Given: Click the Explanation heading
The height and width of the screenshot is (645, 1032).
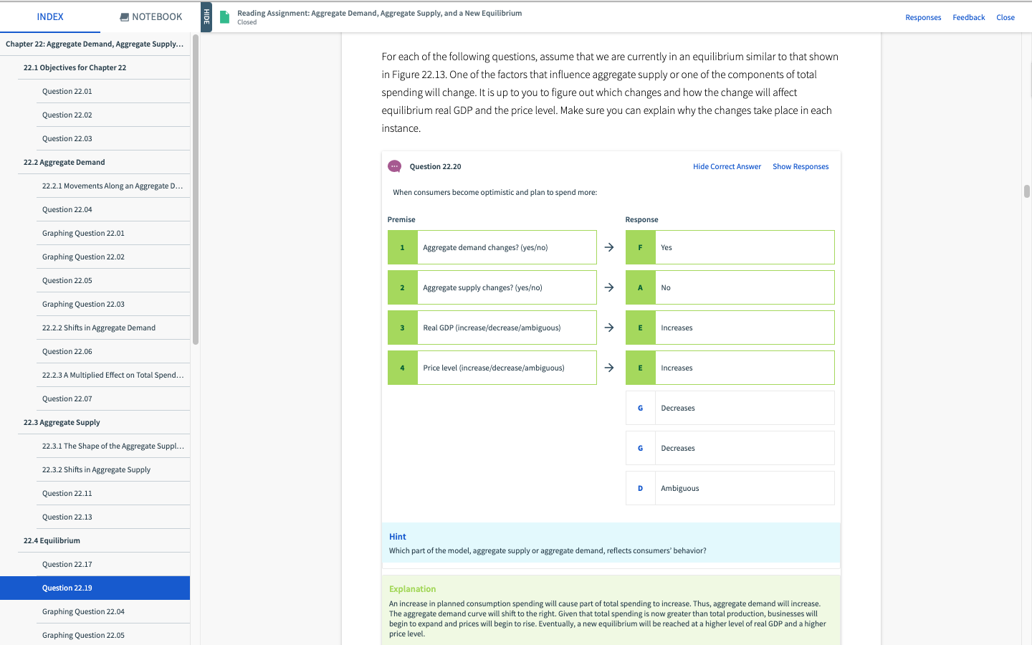Looking at the screenshot, I should pos(412,589).
